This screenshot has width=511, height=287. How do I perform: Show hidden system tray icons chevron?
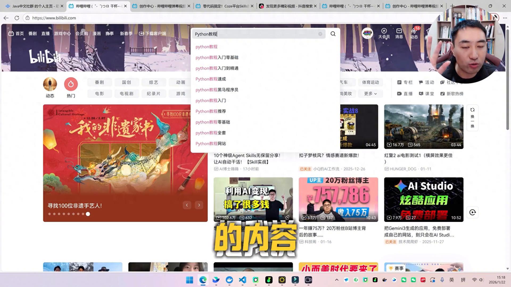tap(337, 280)
